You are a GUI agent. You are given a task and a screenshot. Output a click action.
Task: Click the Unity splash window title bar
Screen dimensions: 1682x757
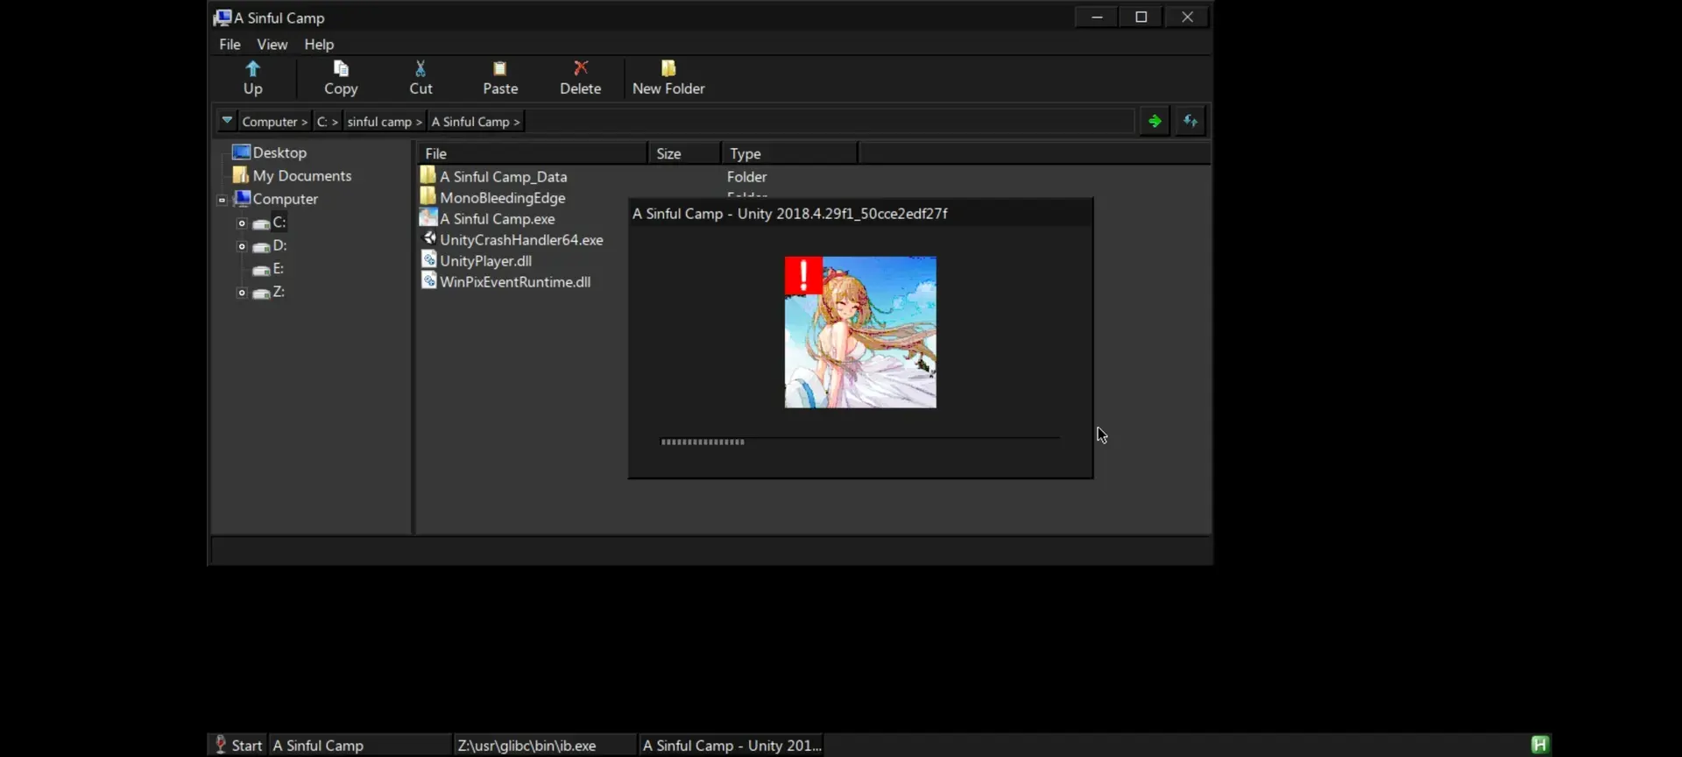click(860, 213)
